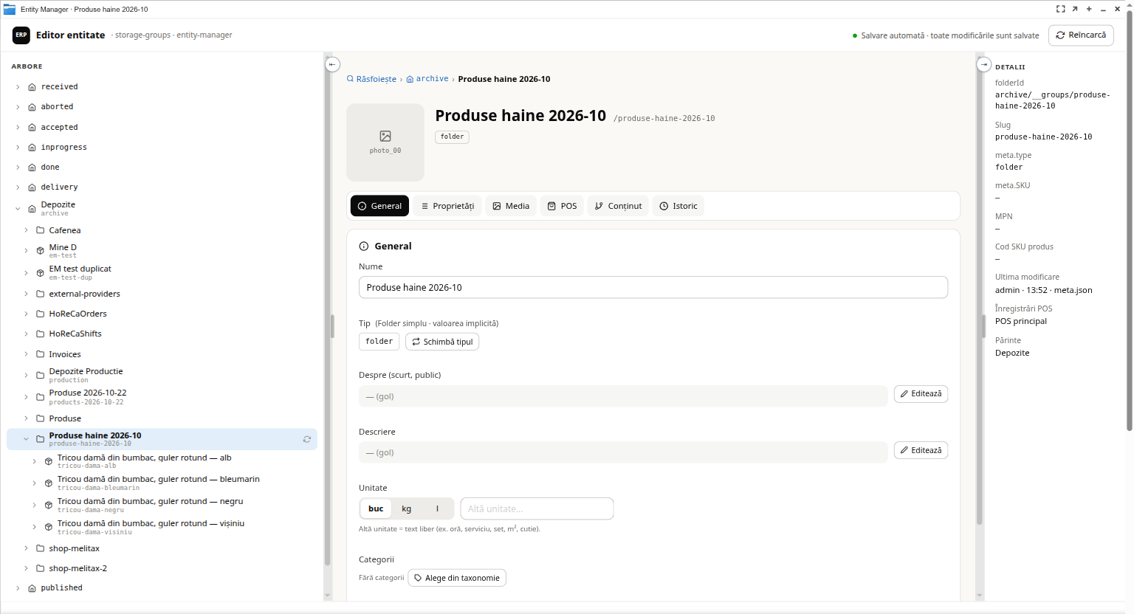
Task: Edit the Descriere field
Action: pyautogui.click(x=921, y=450)
